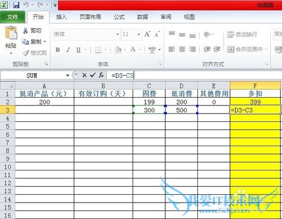Click the Save icon in quick access toolbar
The image size is (282, 219).
coord(16,5)
